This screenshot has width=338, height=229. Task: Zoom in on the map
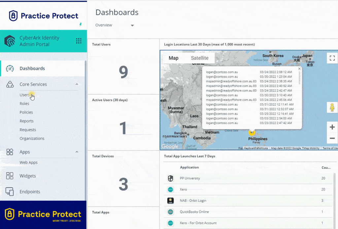point(332,127)
